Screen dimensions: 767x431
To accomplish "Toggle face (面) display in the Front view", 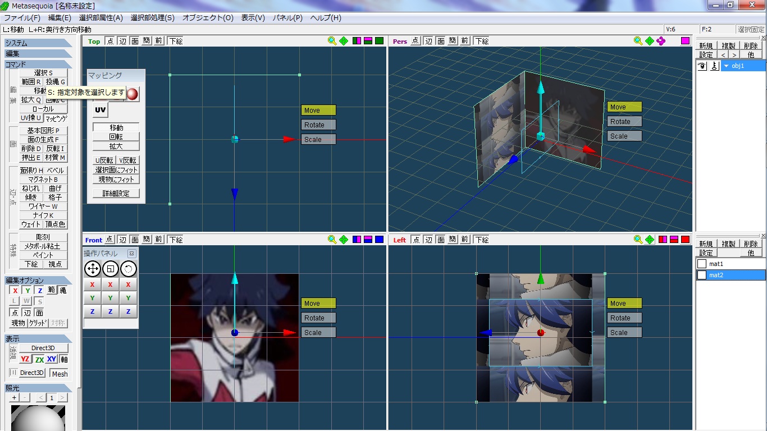I will pos(135,240).
